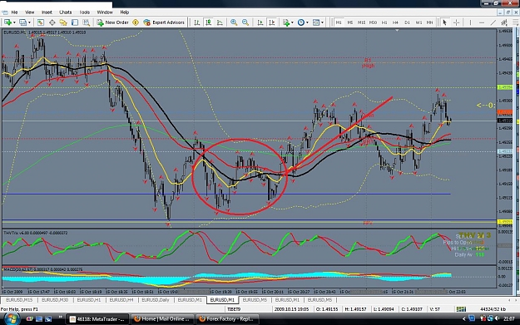Switch to the EURUSD,M15 chart tab
The height and width of the screenshot is (325, 520).
pos(19,300)
